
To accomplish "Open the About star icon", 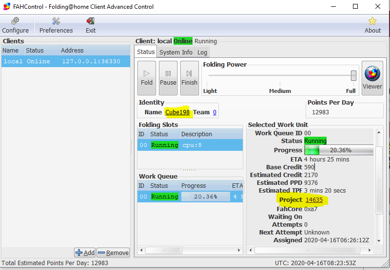I will 372,25.
